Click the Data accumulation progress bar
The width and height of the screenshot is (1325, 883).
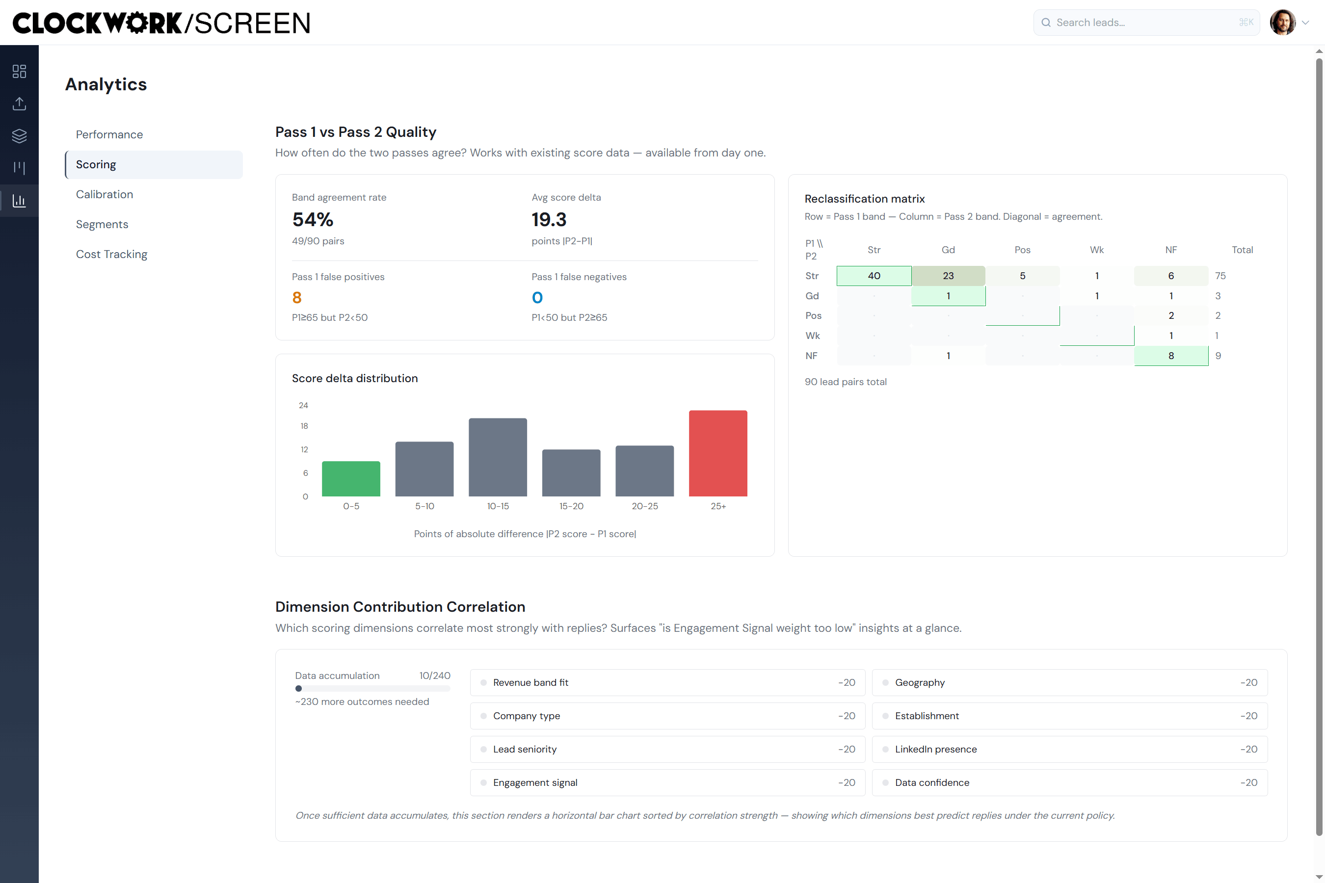pos(372,688)
